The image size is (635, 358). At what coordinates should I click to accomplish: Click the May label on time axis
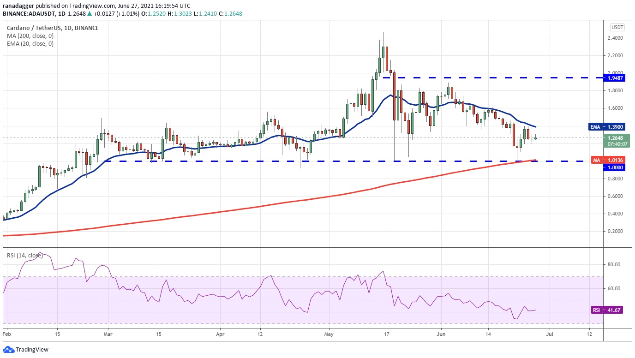point(329,333)
